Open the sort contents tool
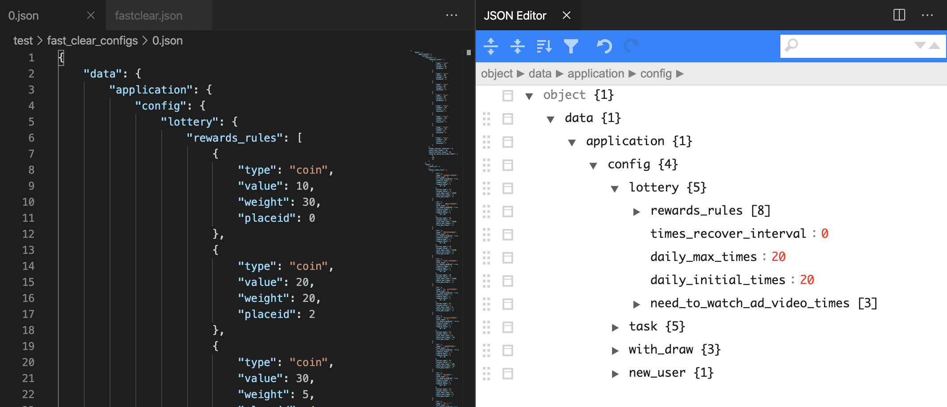Viewport: 947px width, 407px height. [544, 46]
